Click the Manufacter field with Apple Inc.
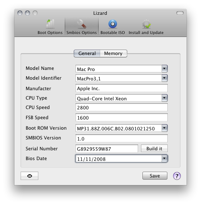The height and width of the screenshot is (205, 201). coord(121,88)
